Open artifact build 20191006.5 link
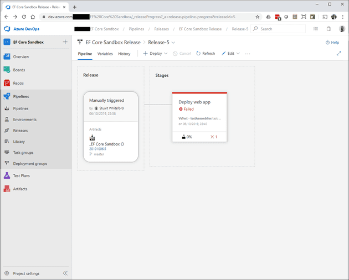349x280 pixels. coord(97,149)
